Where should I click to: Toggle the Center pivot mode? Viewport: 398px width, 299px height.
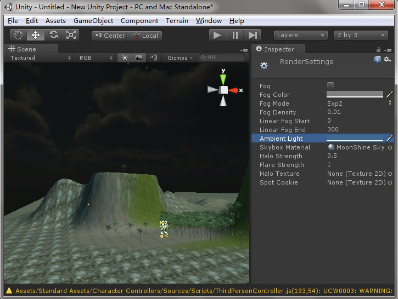[x=109, y=36]
